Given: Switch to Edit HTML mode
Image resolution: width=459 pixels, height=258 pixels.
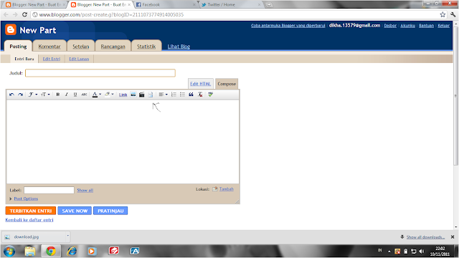Looking at the screenshot, I should pyautogui.click(x=201, y=84).
